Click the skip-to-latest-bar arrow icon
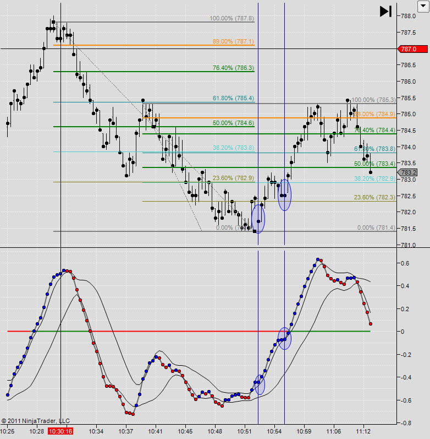Viewport: 430px width, 439px height. pyautogui.click(x=385, y=12)
